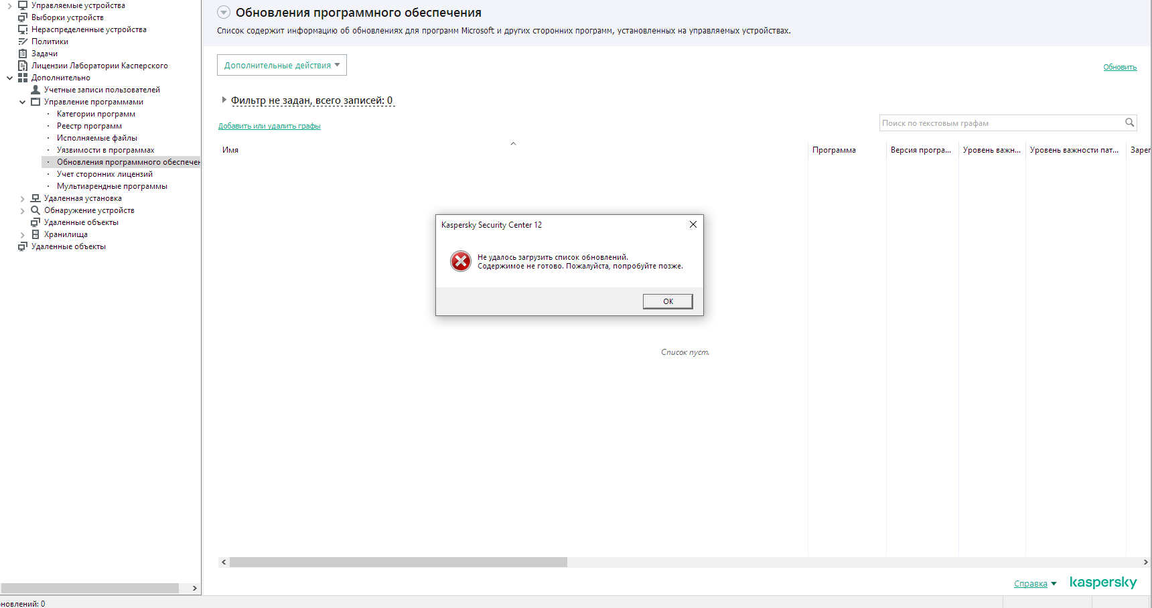
Task: Click the Учетные записи пользователей user icon
Action: tap(35, 90)
